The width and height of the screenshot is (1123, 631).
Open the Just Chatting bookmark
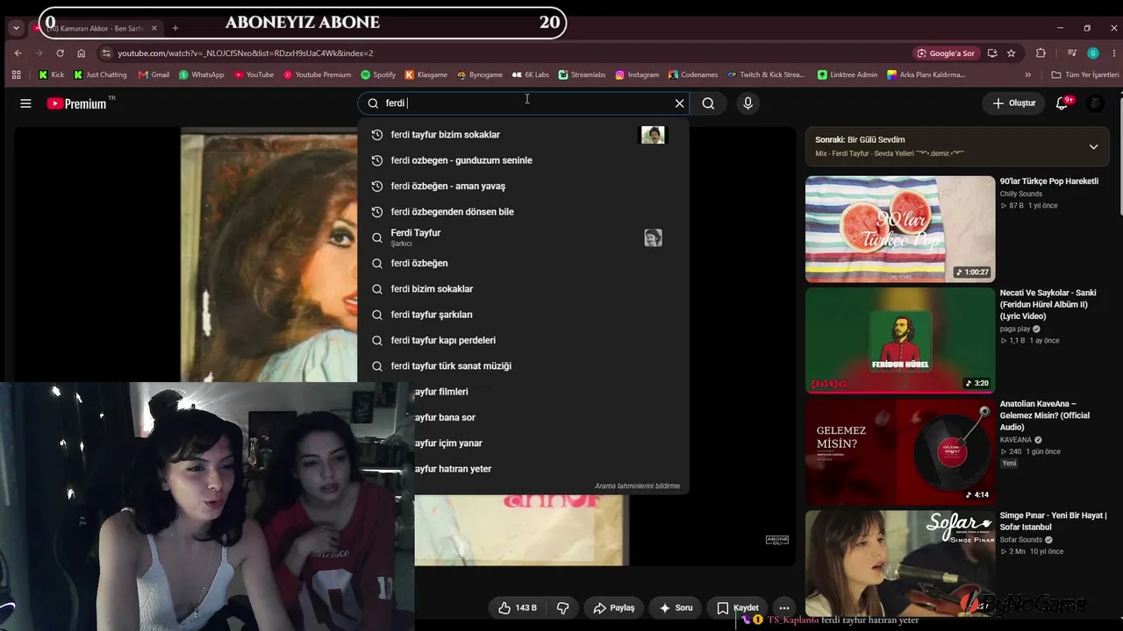point(100,74)
